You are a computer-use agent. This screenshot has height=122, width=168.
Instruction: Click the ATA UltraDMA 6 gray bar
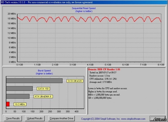click(18, 96)
